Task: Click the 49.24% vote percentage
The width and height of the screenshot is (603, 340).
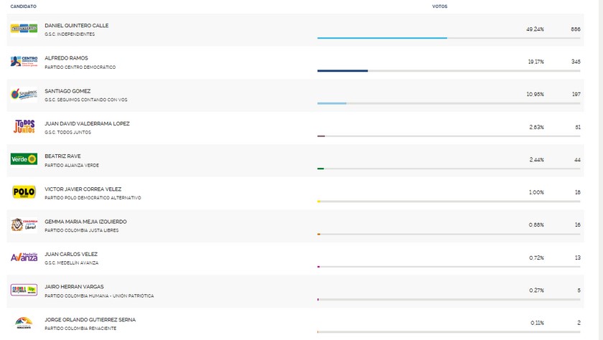Action: [x=535, y=29]
